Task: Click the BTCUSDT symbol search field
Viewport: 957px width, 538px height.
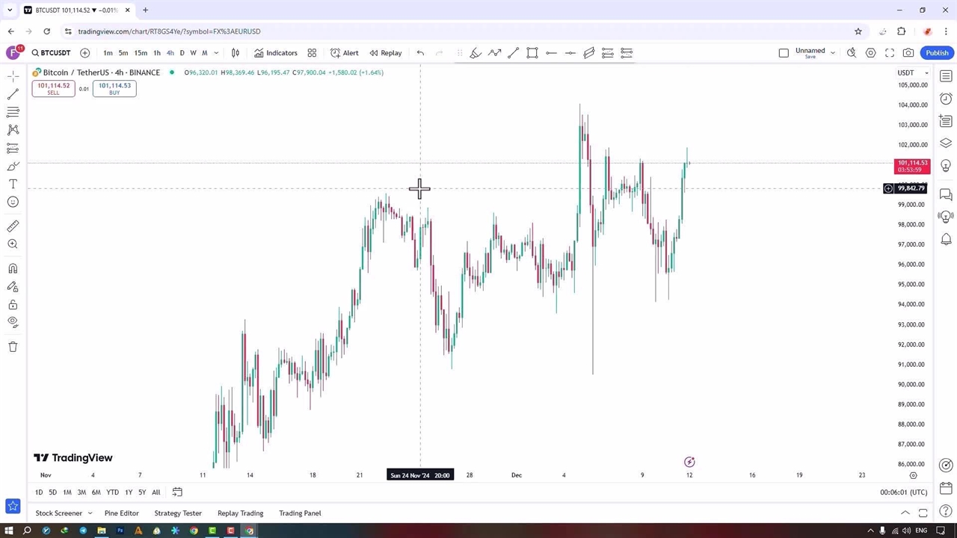Action: pos(51,53)
